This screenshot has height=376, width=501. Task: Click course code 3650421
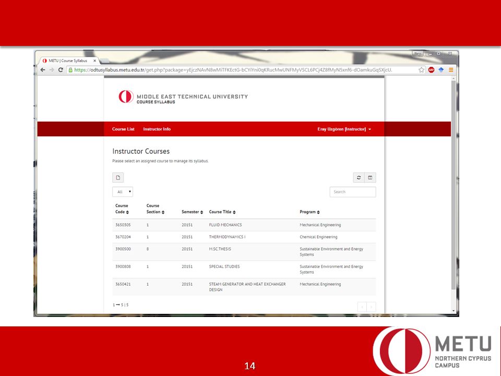coord(123,284)
